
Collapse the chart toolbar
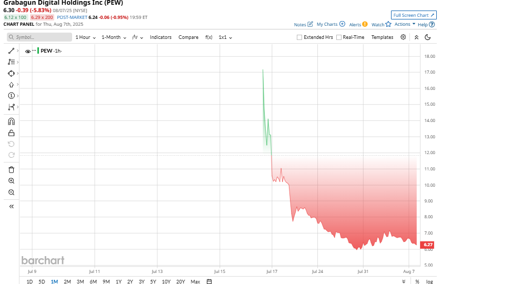(x=416, y=37)
